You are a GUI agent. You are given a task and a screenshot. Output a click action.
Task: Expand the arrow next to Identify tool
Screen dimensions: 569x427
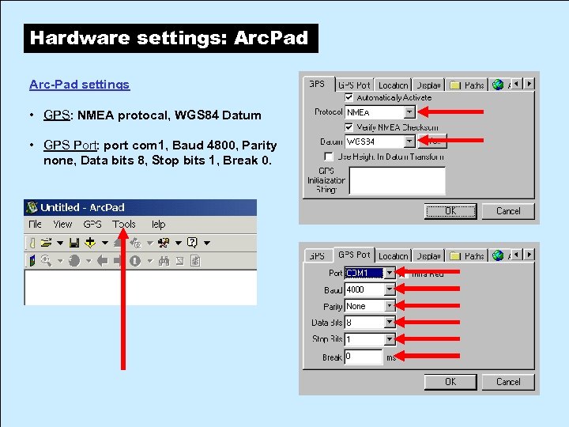point(150,261)
